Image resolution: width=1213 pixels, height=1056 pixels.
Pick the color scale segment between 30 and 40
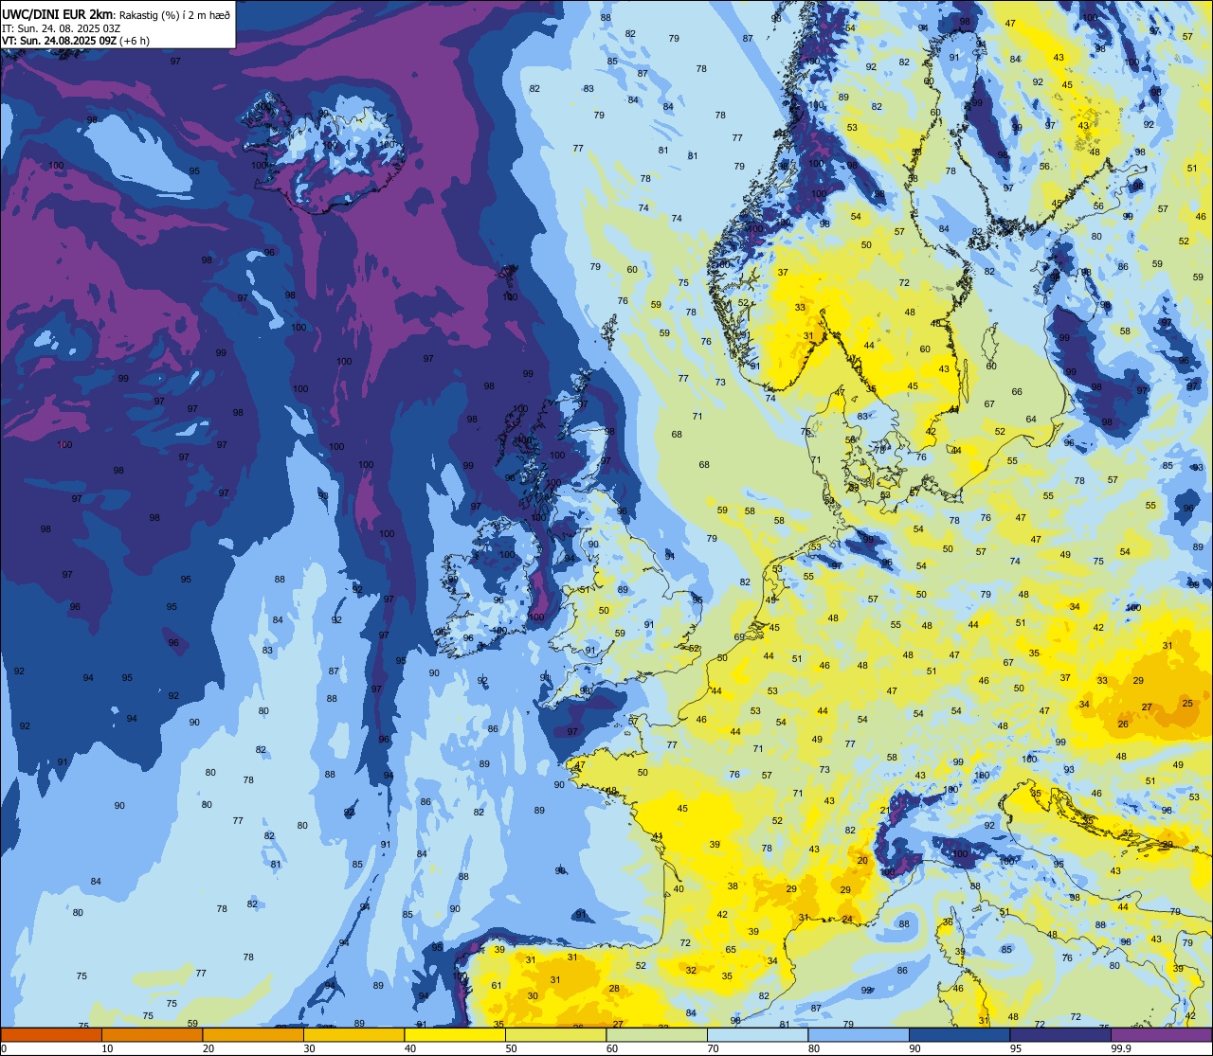click(353, 1034)
